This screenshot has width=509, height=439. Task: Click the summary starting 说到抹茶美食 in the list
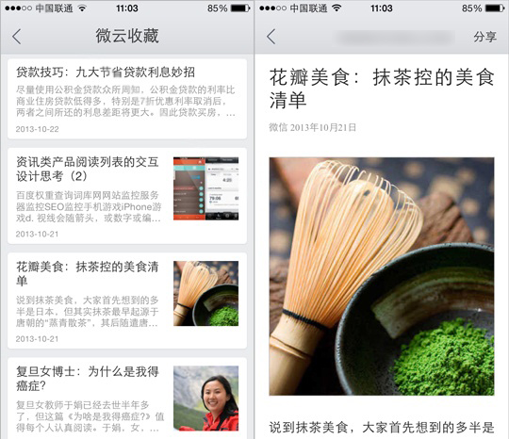pyautogui.click(x=88, y=312)
